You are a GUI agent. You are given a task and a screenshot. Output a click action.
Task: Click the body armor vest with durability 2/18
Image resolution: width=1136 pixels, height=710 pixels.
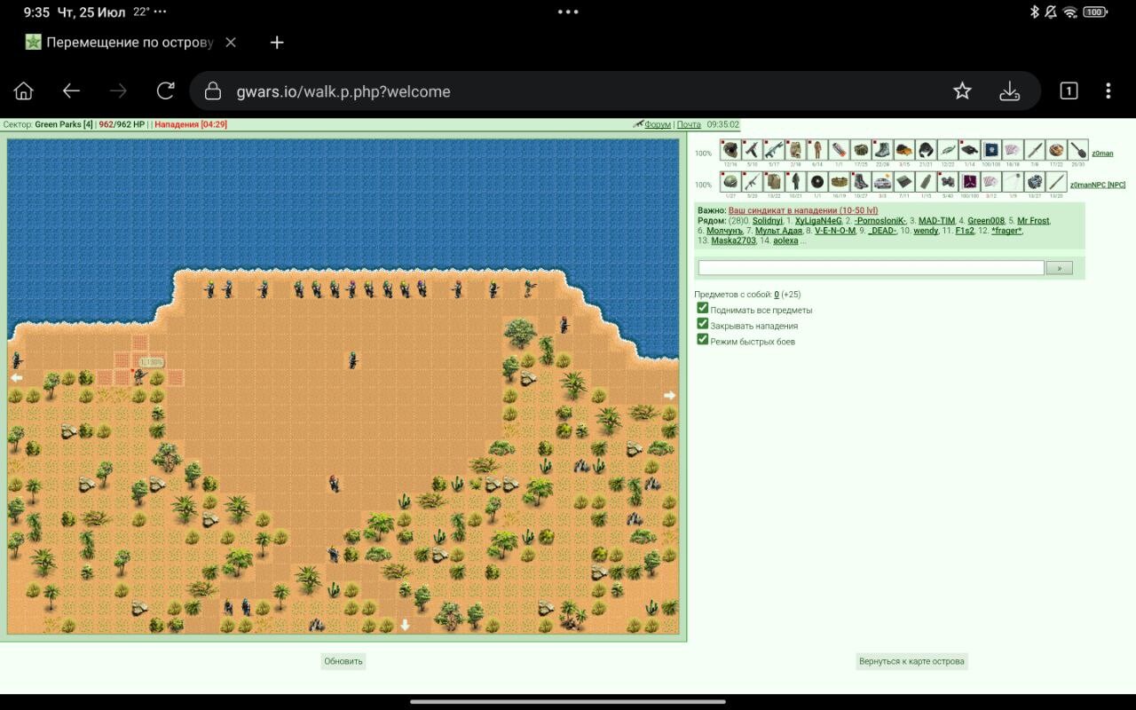point(795,149)
